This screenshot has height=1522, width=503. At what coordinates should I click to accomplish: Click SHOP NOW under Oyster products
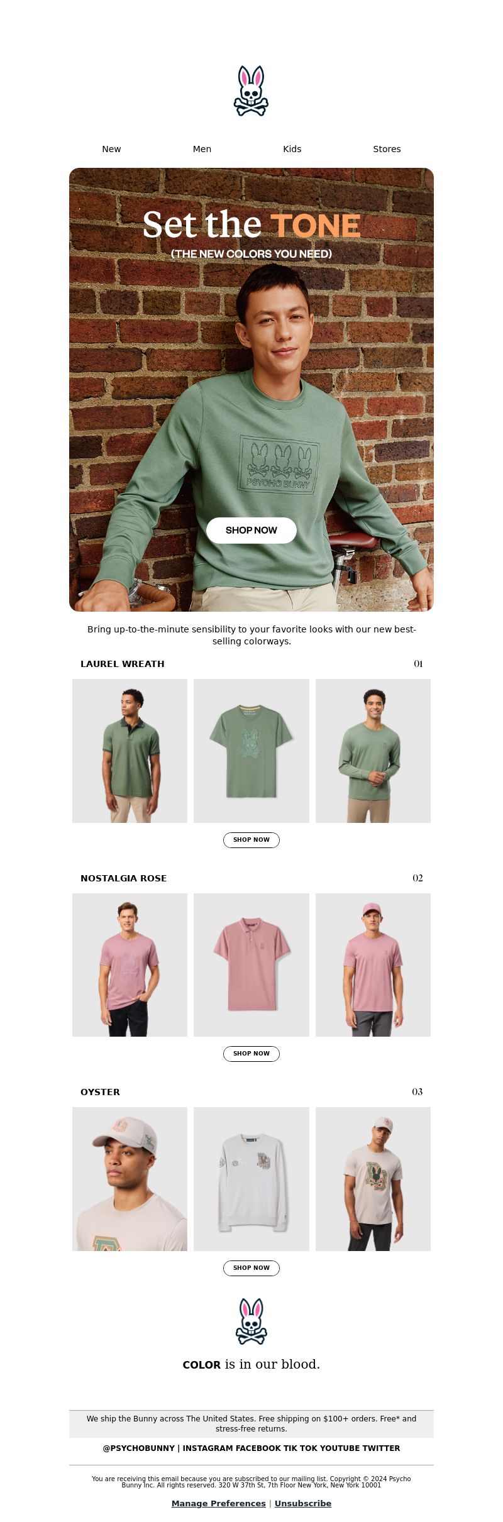click(251, 1268)
